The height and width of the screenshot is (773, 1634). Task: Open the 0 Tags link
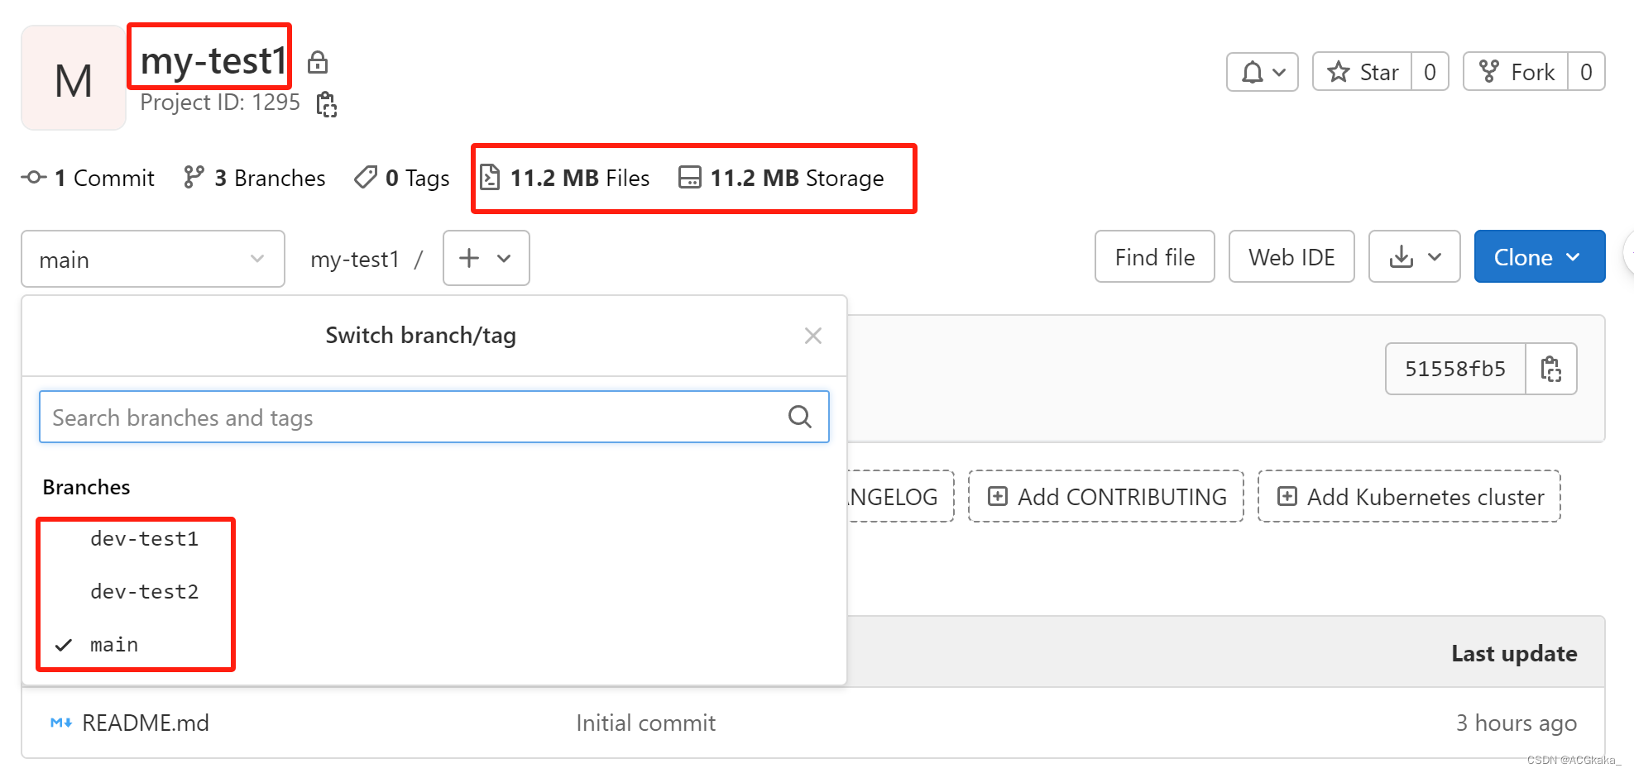pos(402,178)
